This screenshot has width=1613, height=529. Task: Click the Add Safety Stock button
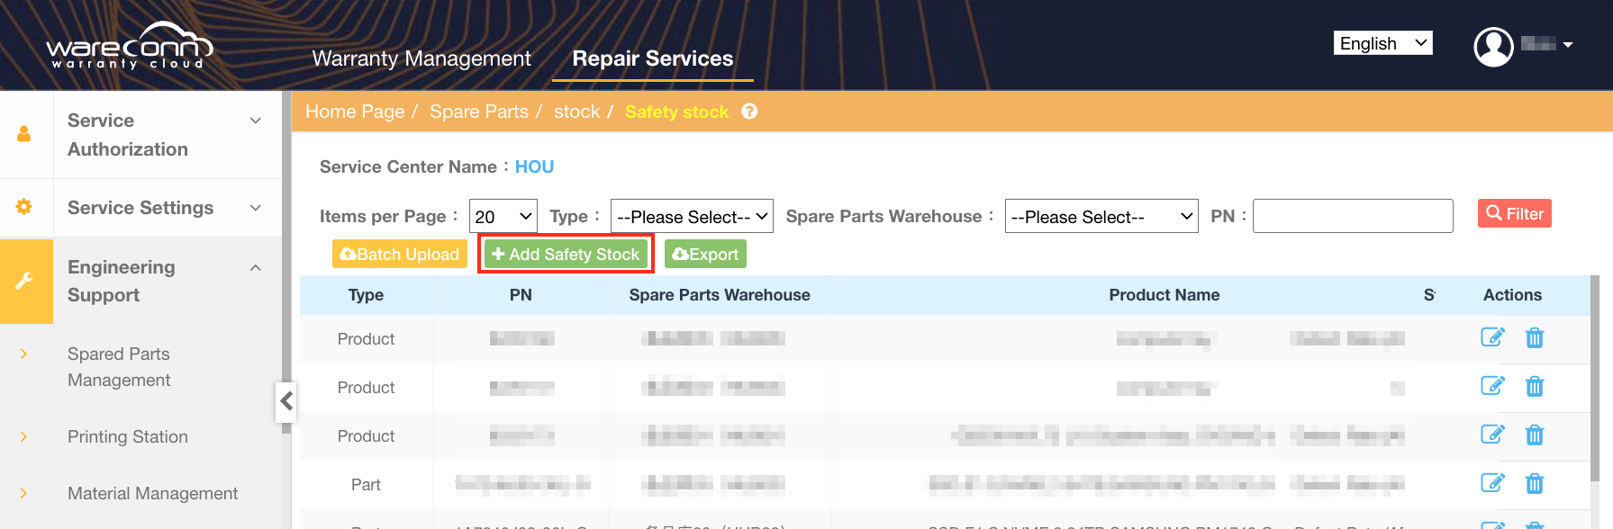pos(566,255)
